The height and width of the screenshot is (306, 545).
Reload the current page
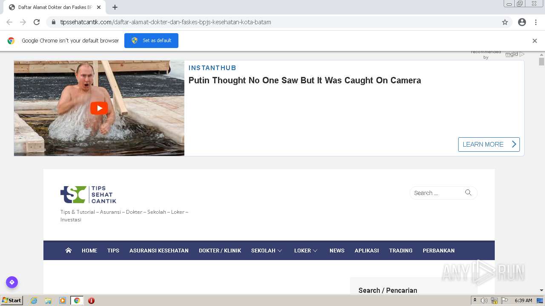click(37, 22)
